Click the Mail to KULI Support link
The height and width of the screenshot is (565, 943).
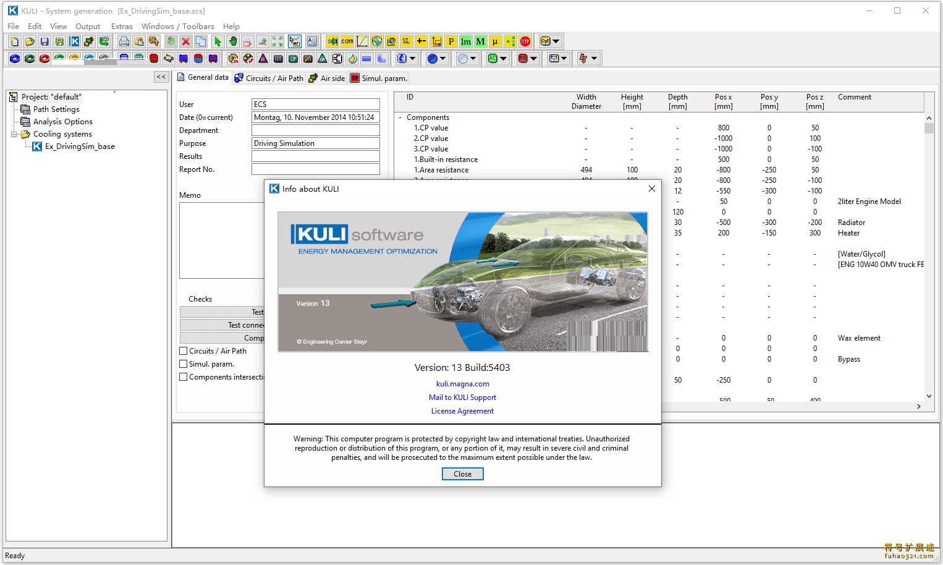[462, 397]
